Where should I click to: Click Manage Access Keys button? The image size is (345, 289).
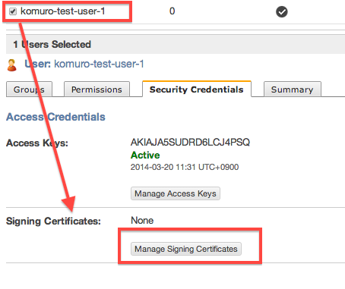coord(176,193)
